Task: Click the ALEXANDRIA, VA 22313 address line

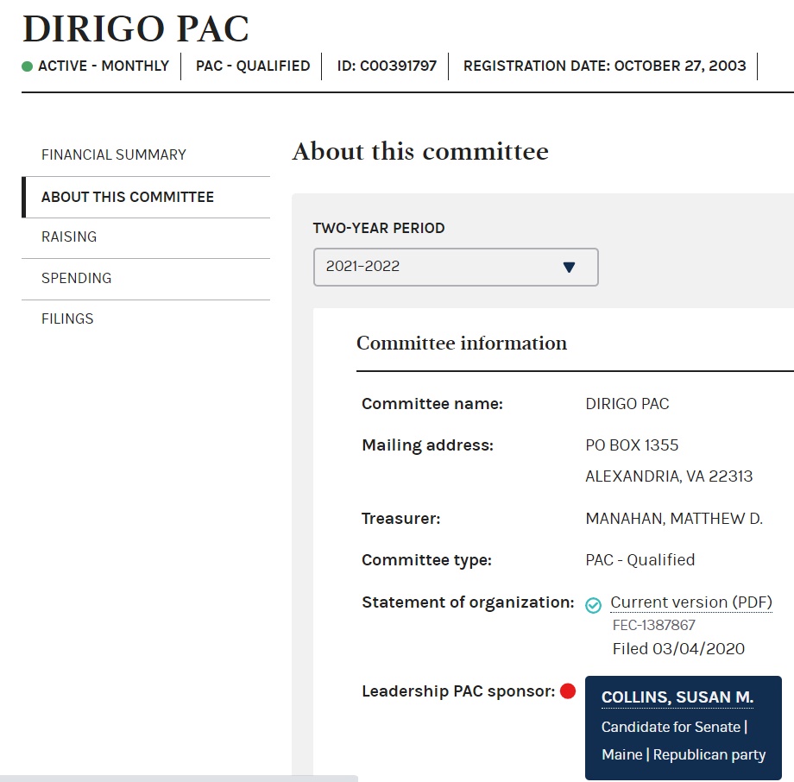Action: click(x=669, y=476)
